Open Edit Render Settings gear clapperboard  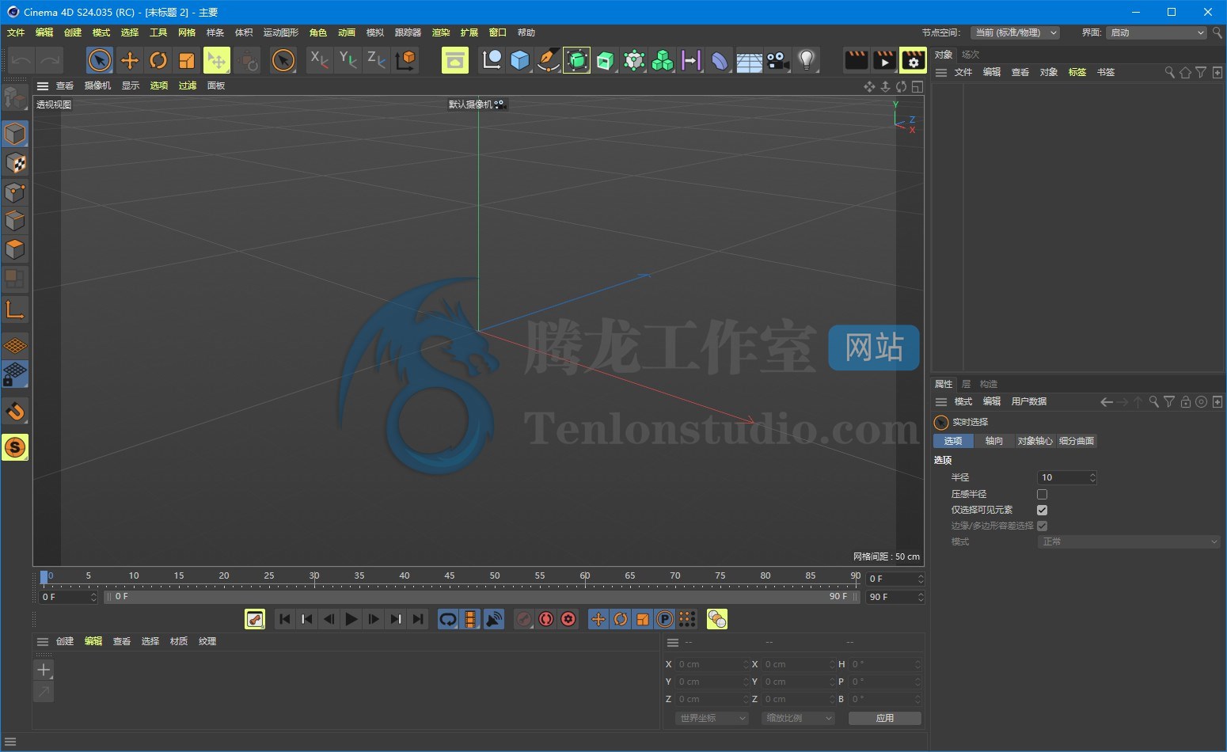913,60
